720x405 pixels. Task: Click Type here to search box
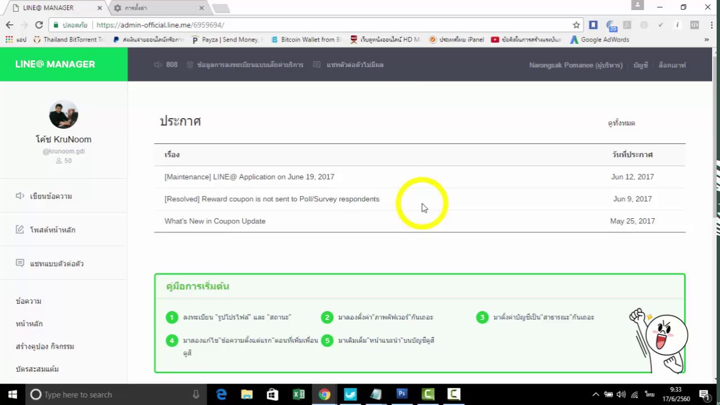pos(115,394)
